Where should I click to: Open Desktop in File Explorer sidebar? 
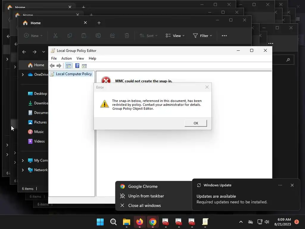37,94
